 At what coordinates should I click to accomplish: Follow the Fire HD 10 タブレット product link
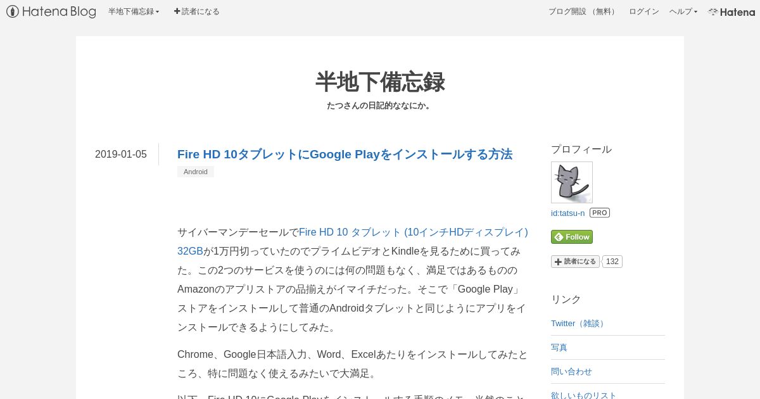(x=353, y=241)
